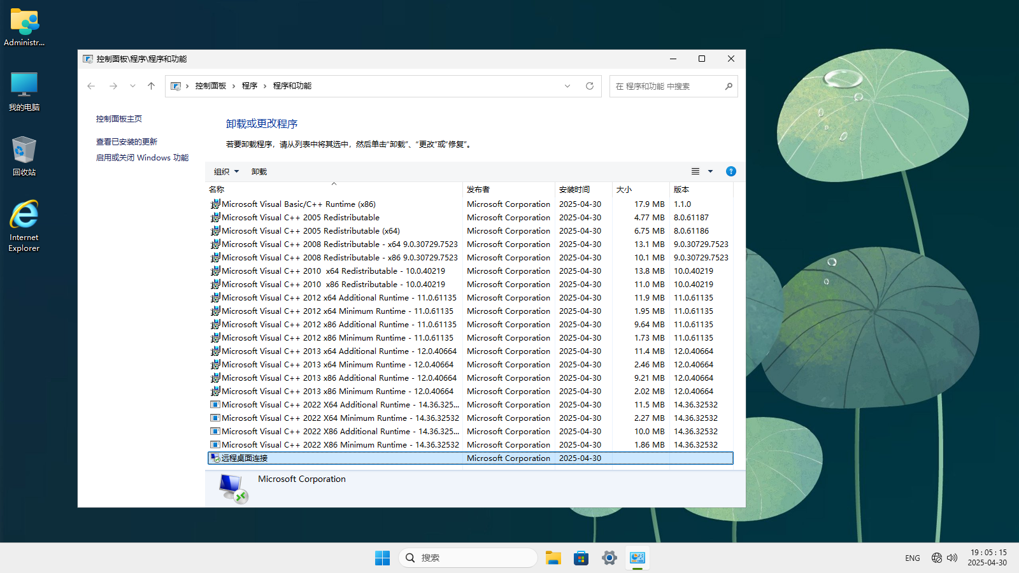This screenshot has height=573, width=1019.
Task: Open the help question mark icon
Action: 731,171
